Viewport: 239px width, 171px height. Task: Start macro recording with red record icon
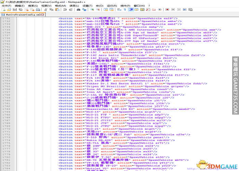click(x=167, y=10)
